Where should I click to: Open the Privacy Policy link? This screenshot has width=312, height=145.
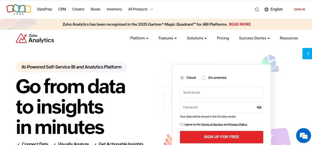[x=238, y=125]
